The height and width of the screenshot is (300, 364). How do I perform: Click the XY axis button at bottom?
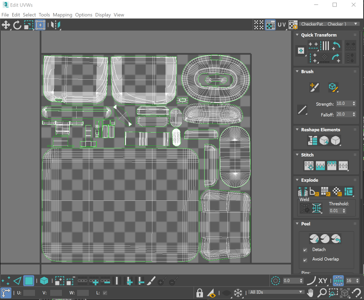click(322, 280)
